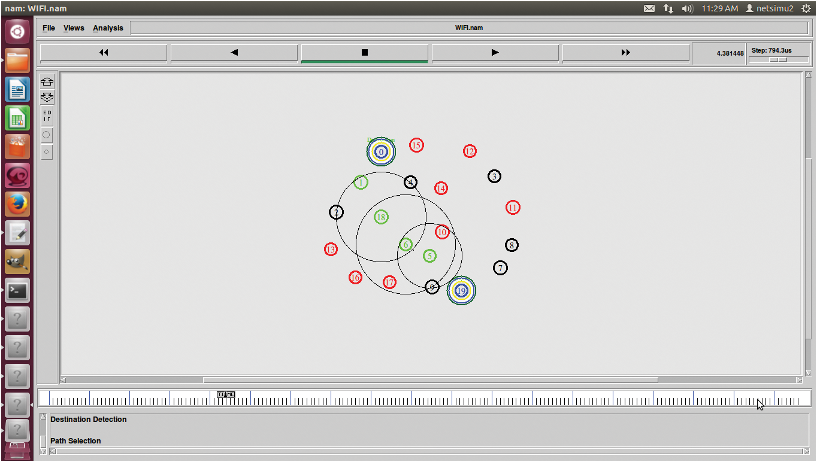Open the File menu
Viewport: 817px width, 462px height.
pyautogui.click(x=49, y=28)
